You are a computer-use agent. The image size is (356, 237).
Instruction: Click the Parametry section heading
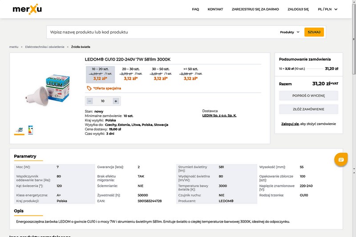[x=25, y=156]
